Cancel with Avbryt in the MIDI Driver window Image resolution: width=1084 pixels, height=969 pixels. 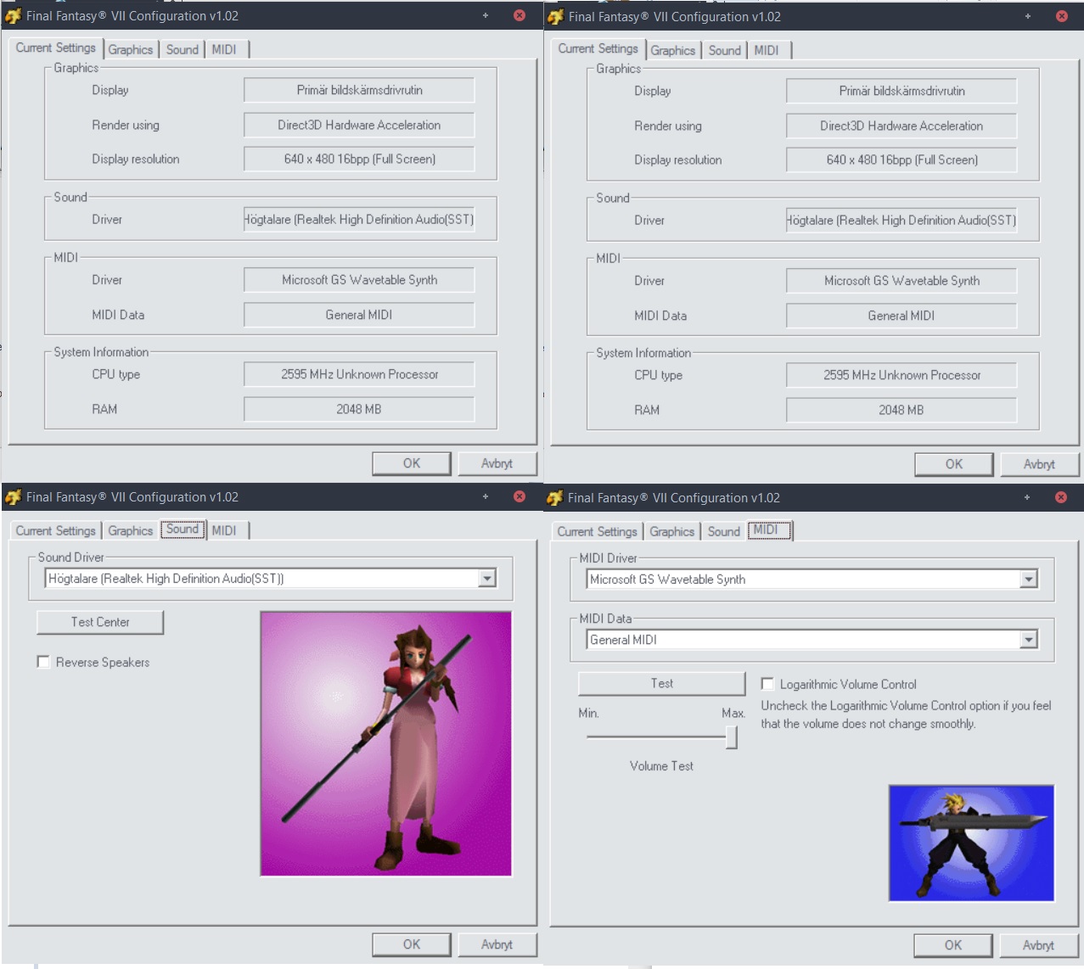(x=1038, y=945)
